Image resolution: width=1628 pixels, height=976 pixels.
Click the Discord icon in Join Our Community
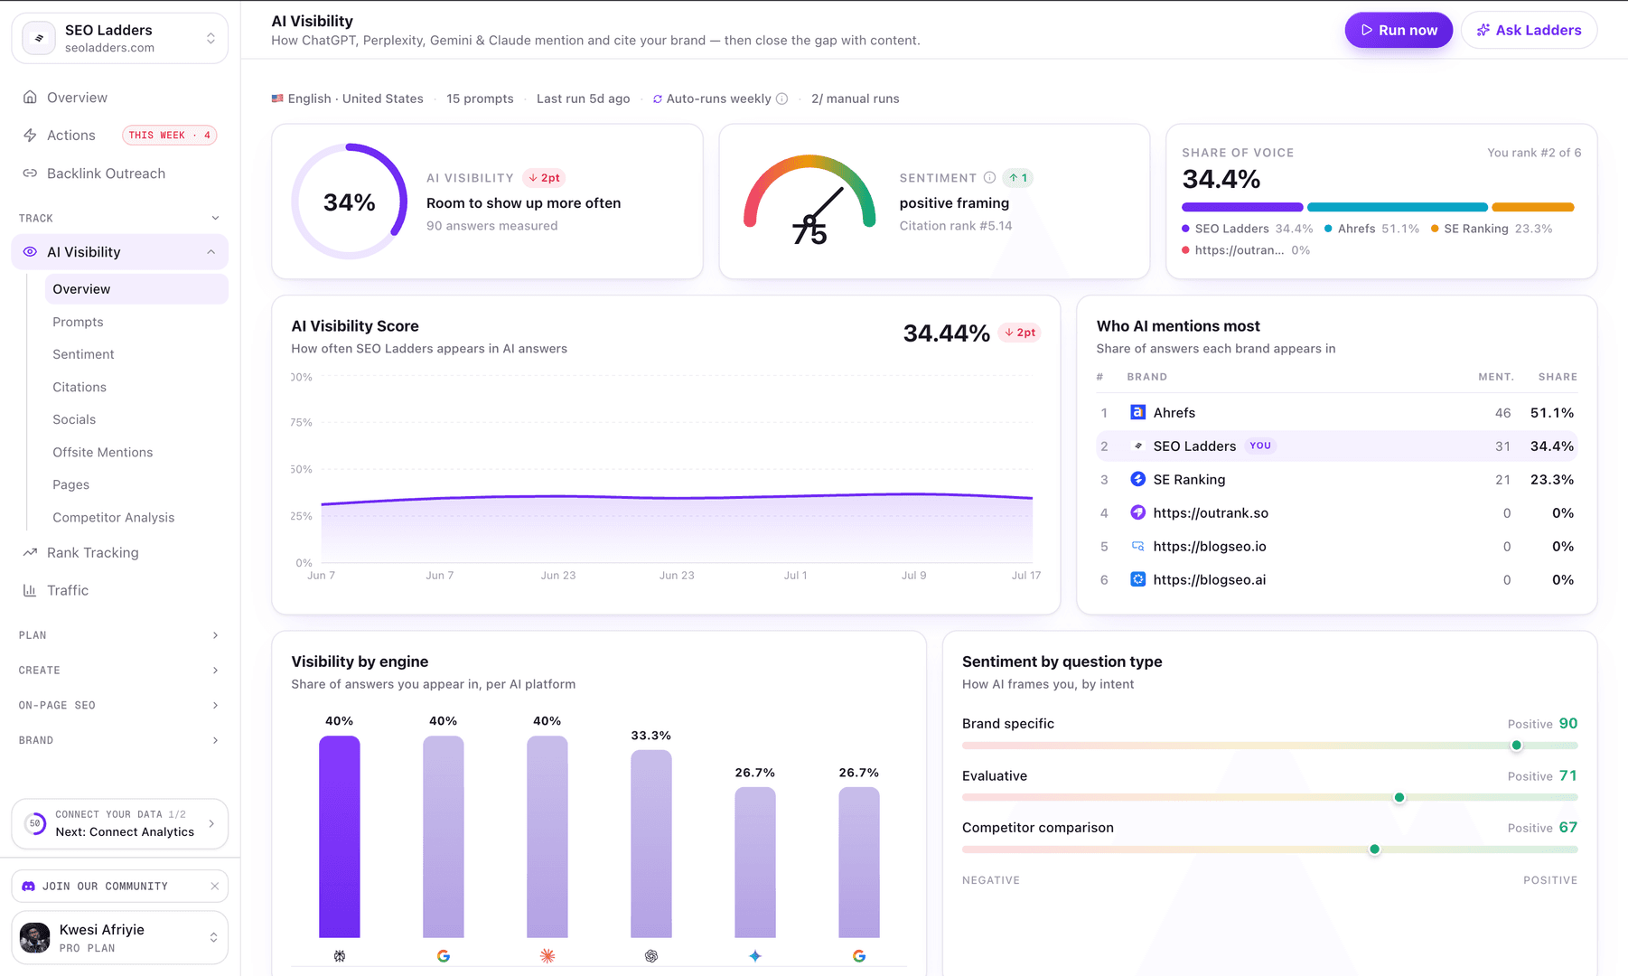tap(29, 887)
